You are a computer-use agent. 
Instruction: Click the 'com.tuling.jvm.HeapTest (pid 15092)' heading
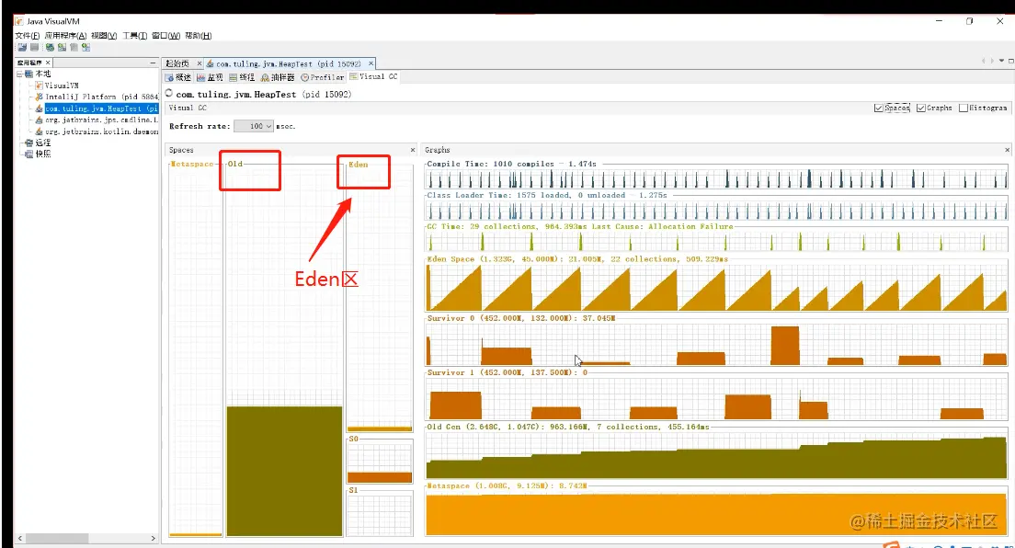click(264, 95)
